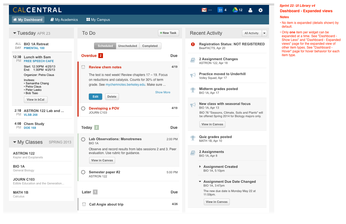The height and width of the screenshot is (224, 346).
Task: Click trophy icon beside Midterm grades posted
Action: tap(193, 90)
